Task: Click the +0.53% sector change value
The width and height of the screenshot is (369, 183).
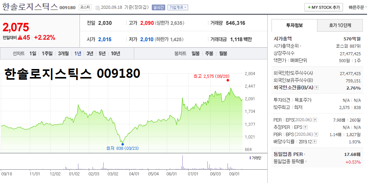Action: click(353, 162)
